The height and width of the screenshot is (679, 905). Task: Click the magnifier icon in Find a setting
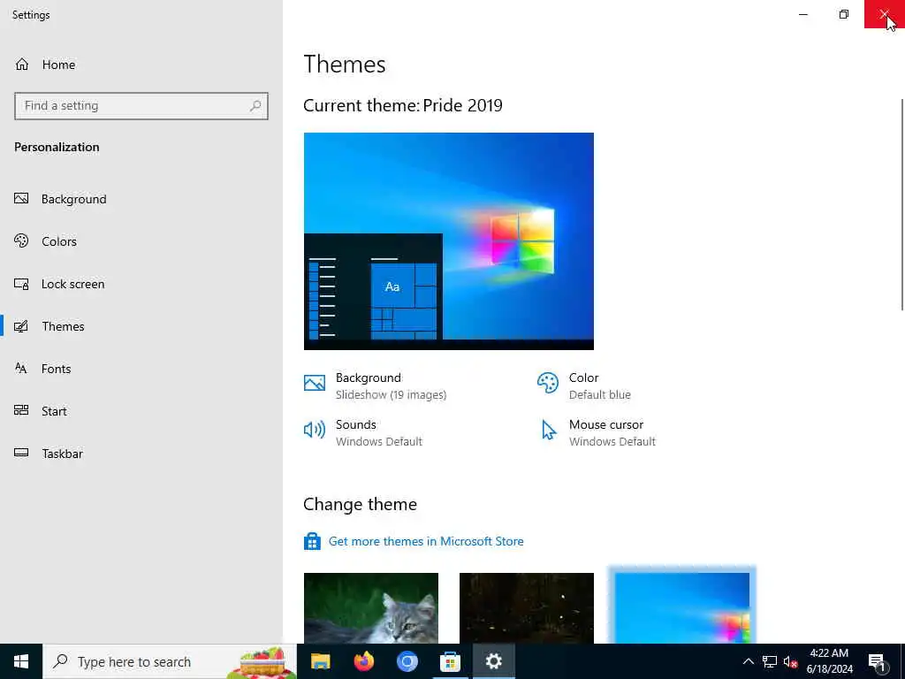tap(255, 106)
